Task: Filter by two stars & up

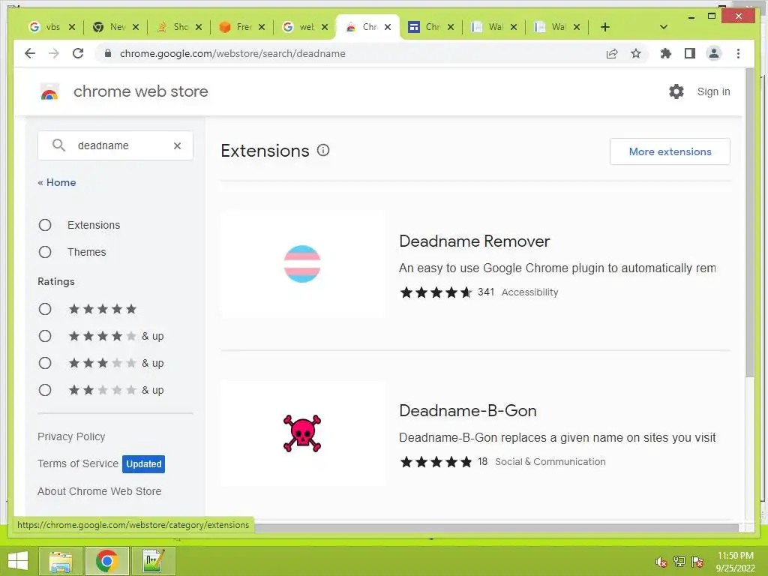Action: [x=45, y=390]
